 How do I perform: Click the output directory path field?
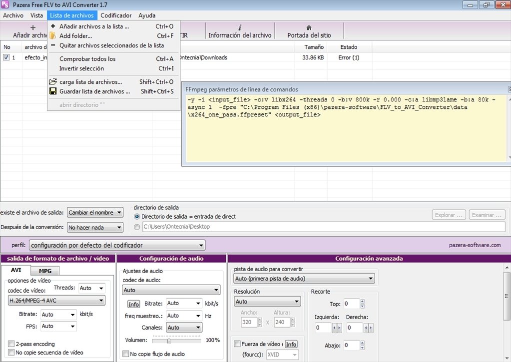[x=324, y=227]
